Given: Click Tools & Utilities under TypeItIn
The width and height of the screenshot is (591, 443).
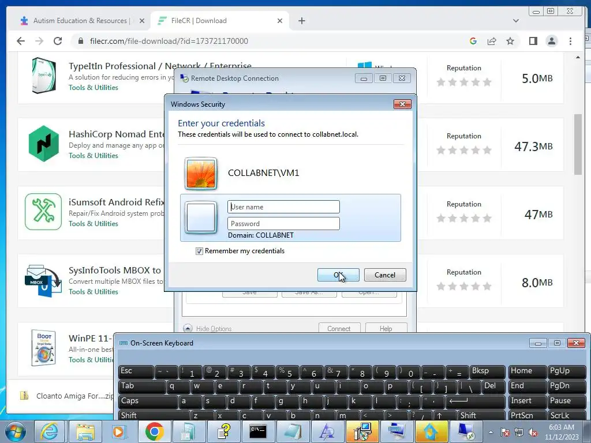Looking at the screenshot, I should point(93,88).
